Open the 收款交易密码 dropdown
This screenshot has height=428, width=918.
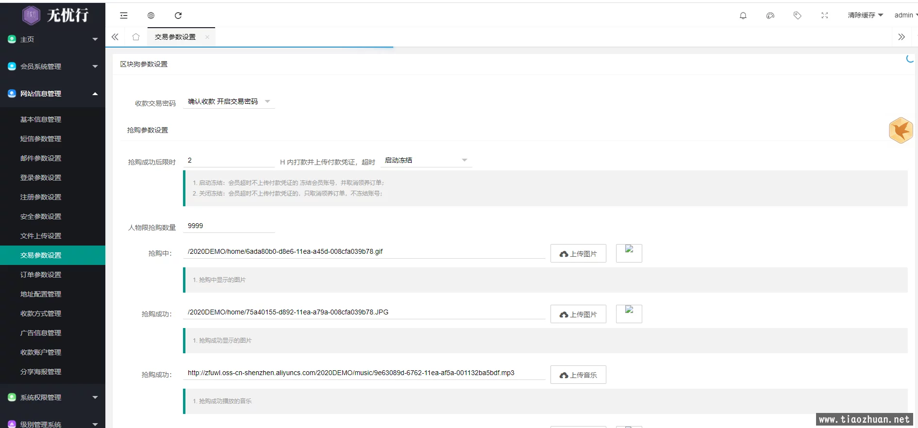(x=229, y=102)
